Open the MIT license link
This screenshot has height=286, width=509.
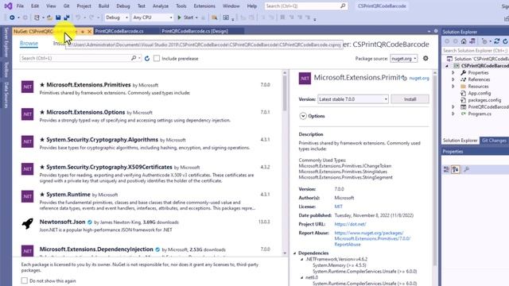[x=338, y=207]
